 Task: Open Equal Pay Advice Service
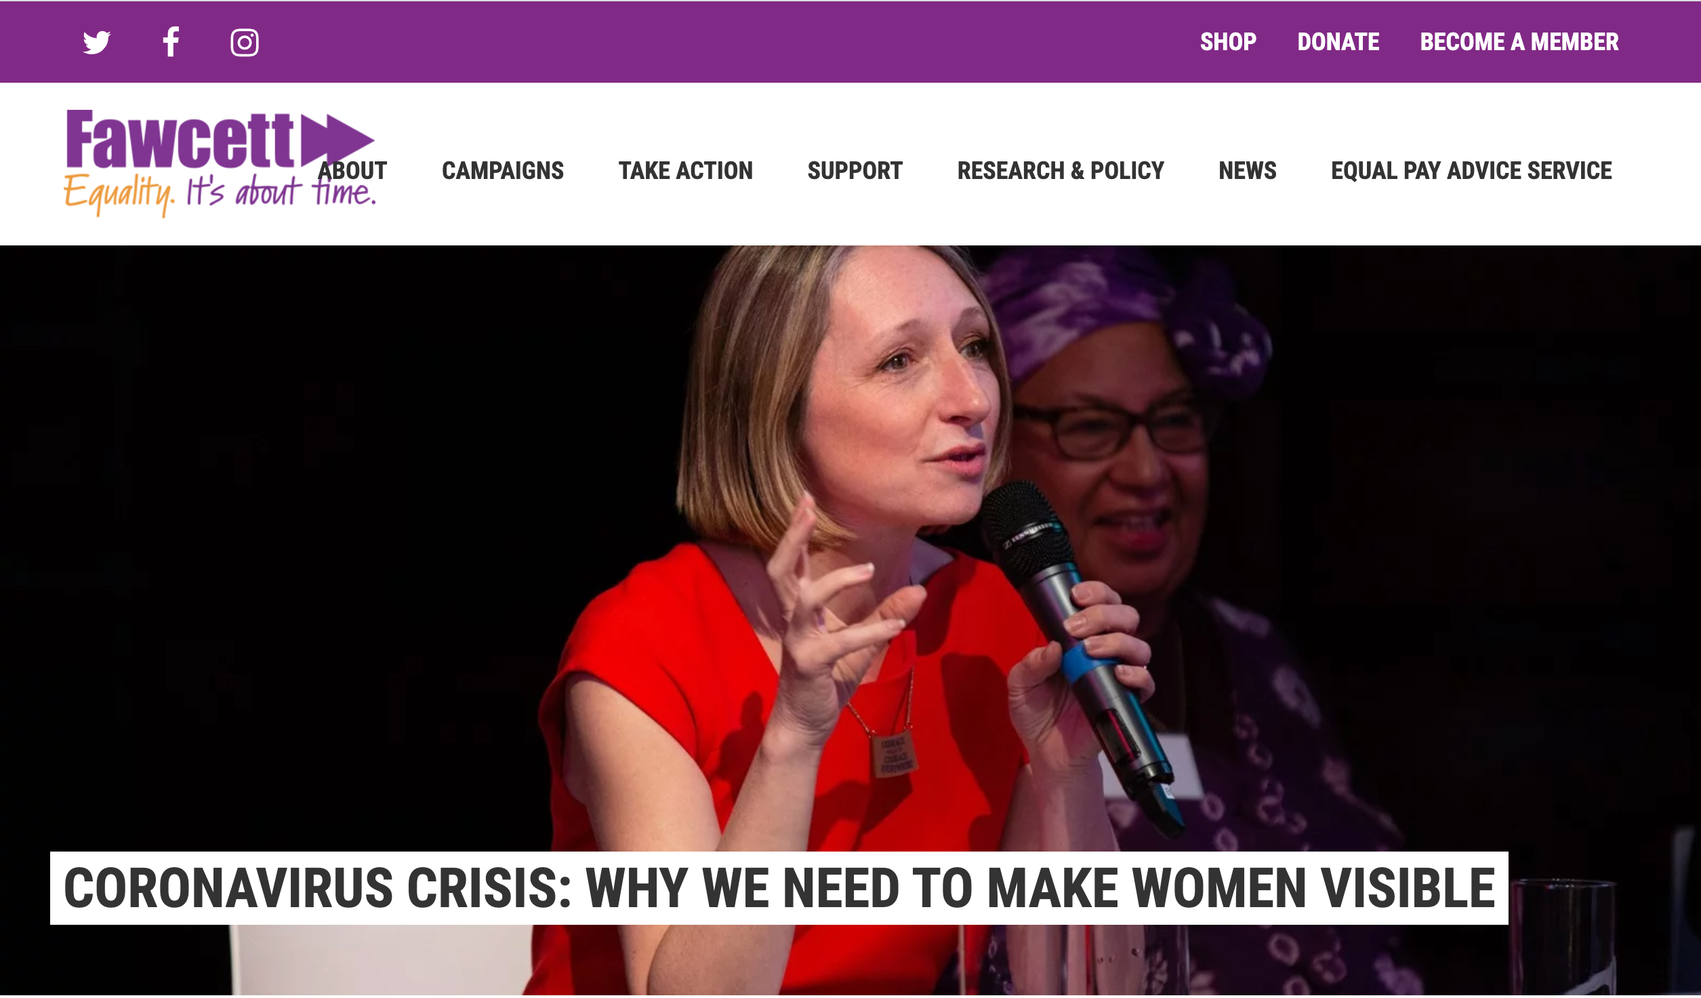1471,171
